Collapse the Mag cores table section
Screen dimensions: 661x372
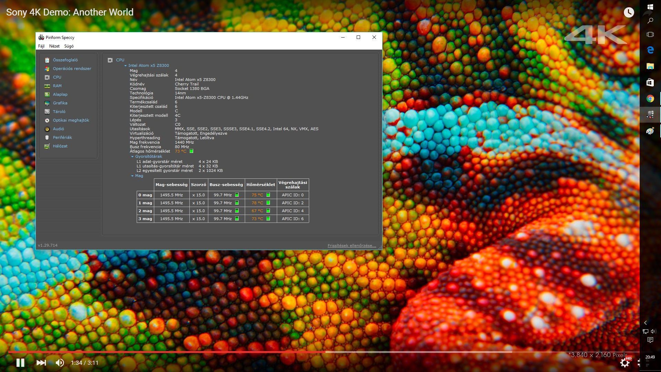132,176
